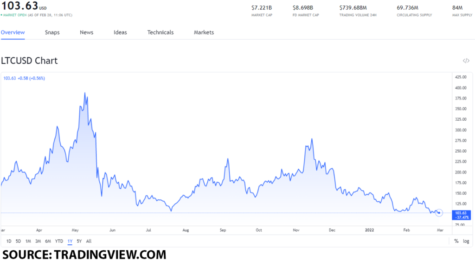The image size is (475, 260).
Task: Toggle percent scale on chart
Action: [x=456, y=241]
